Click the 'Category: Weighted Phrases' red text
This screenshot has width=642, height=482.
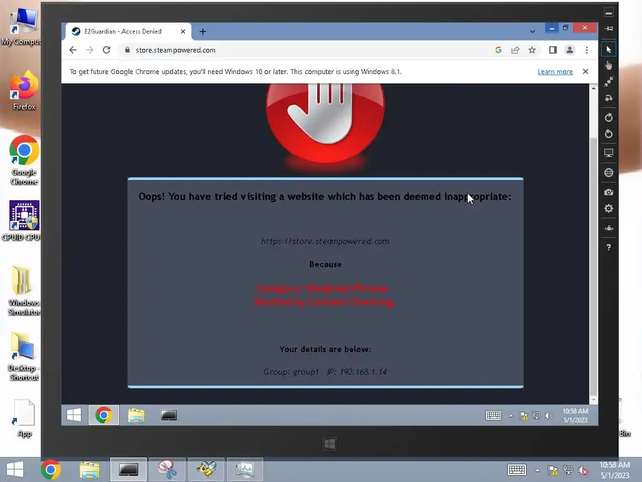(322, 288)
